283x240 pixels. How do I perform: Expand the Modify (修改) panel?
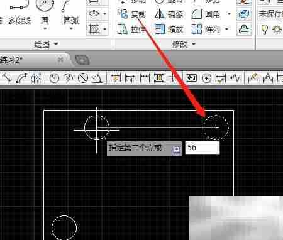click(x=184, y=44)
